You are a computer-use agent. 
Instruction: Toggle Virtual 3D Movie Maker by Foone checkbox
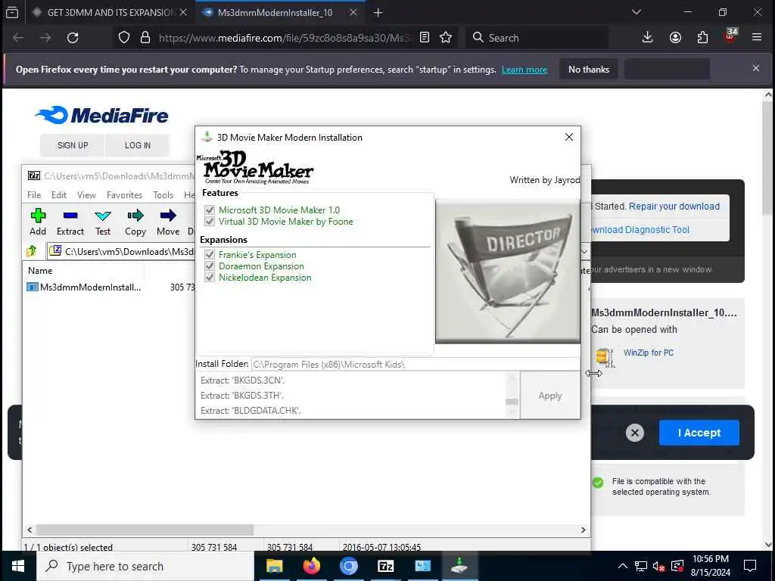(x=210, y=222)
